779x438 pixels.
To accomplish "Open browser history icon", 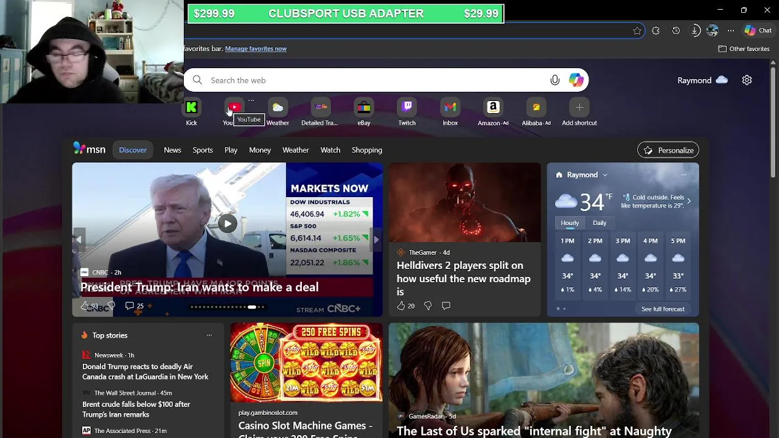I will coord(676,30).
